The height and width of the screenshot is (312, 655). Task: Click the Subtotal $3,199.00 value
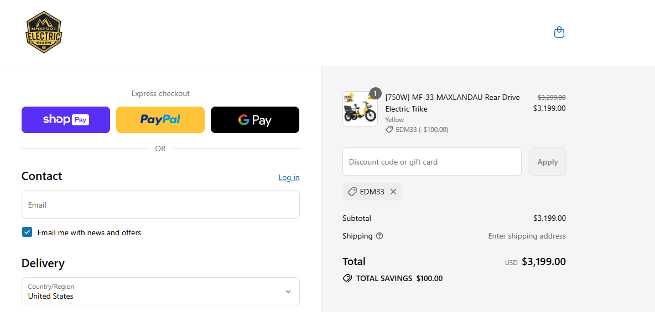point(550,218)
